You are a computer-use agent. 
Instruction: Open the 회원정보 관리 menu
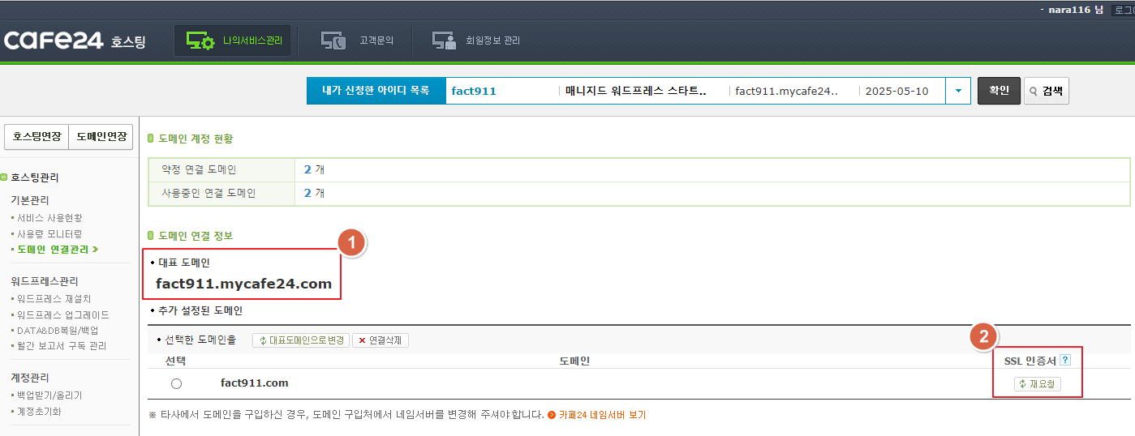click(x=475, y=41)
